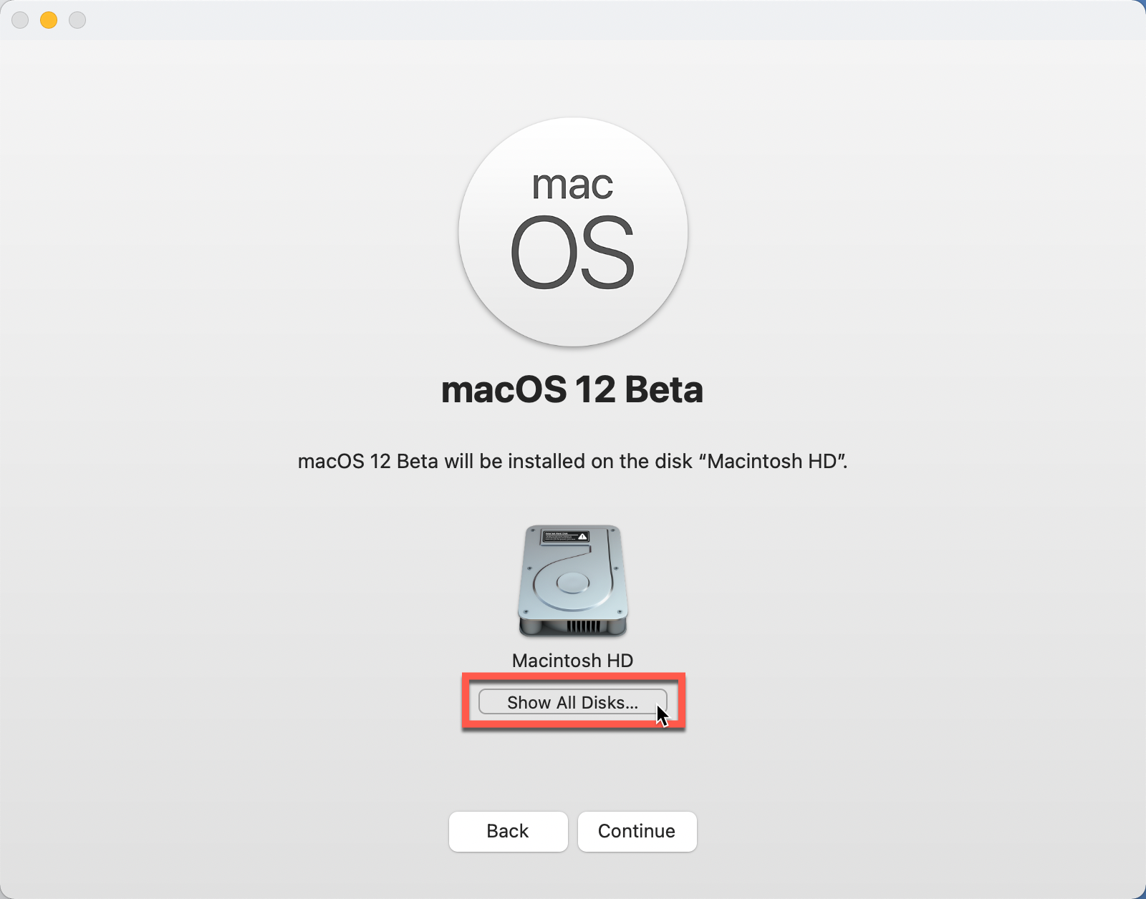Click the quoted "Macintosh HD" in the sentence
This screenshot has width=1146, height=899.
pyautogui.click(x=772, y=462)
